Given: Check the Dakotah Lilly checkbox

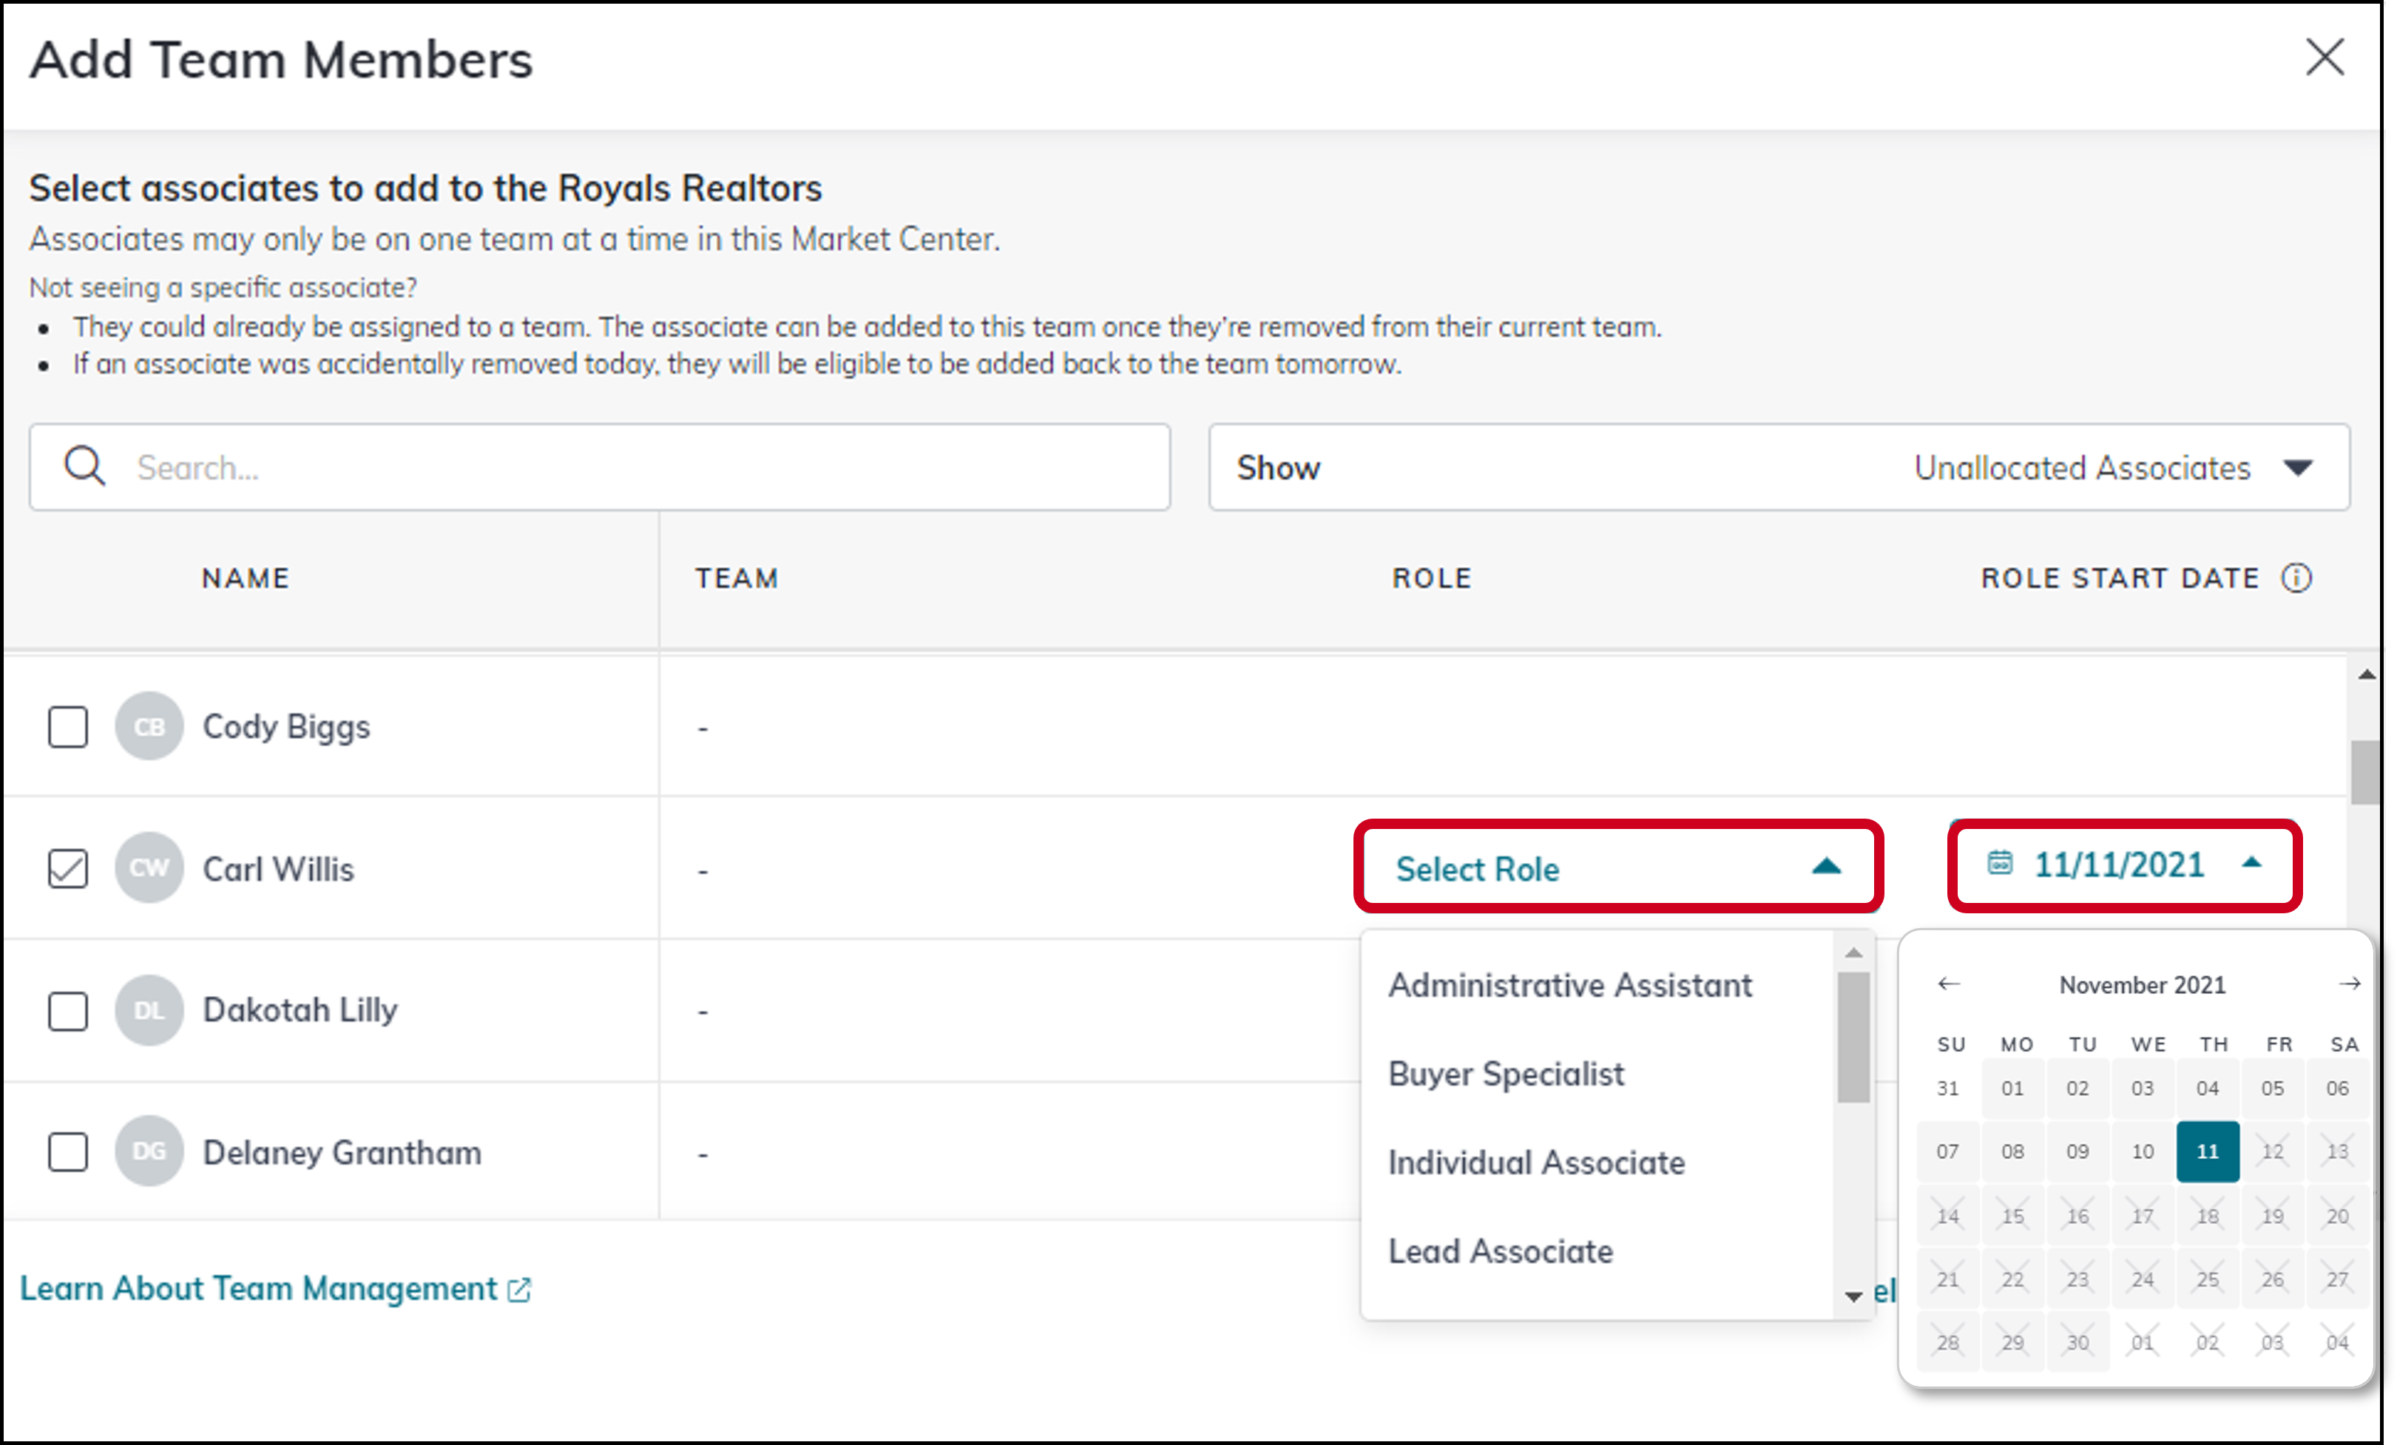Looking at the screenshot, I should (x=68, y=1010).
